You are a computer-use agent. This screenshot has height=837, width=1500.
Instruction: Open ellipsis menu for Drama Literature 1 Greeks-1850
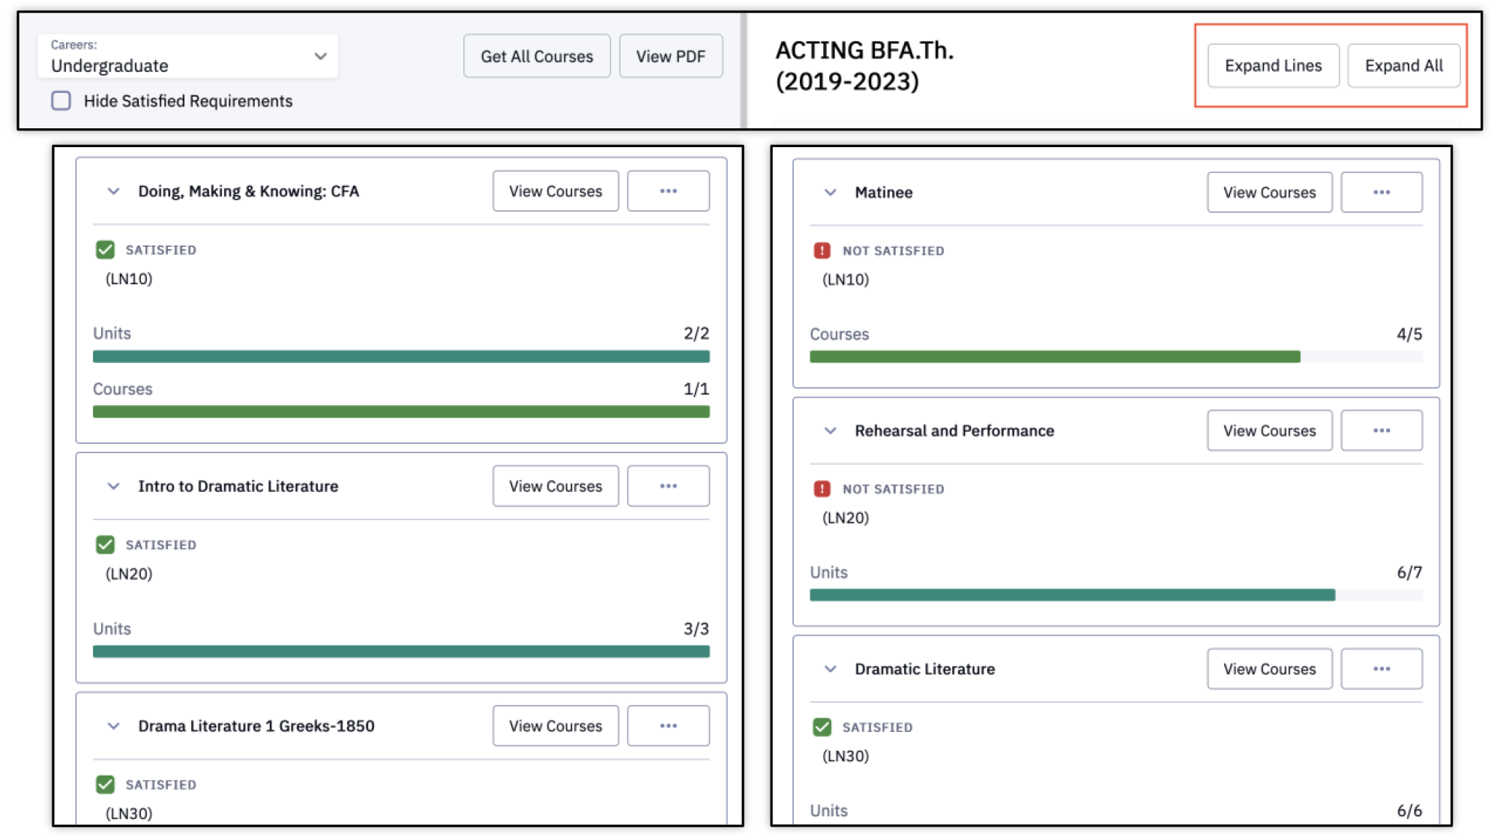[x=668, y=726]
